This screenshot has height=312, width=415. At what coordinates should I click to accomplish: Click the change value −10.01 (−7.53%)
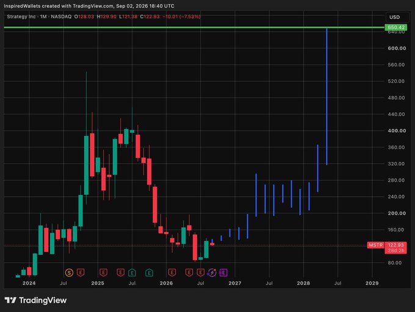pos(181,16)
